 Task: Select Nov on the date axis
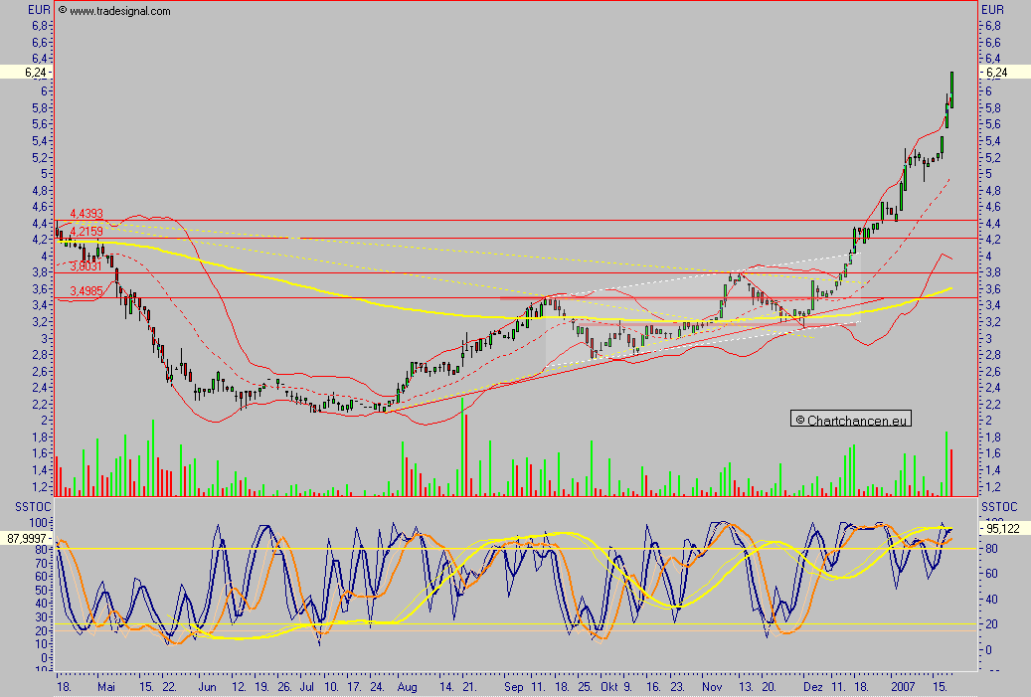(x=711, y=687)
